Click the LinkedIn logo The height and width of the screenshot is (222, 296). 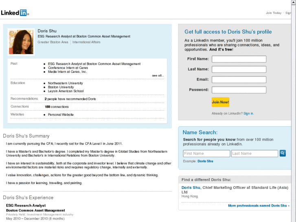(15, 13)
